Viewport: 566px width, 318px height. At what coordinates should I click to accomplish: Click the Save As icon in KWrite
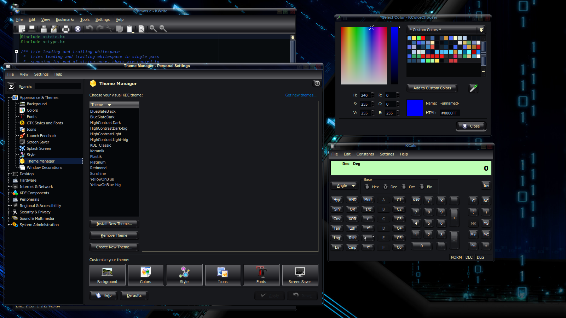[x=54, y=29]
